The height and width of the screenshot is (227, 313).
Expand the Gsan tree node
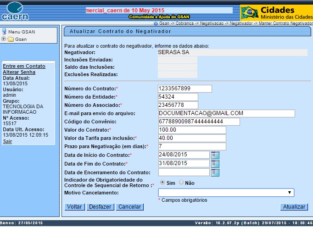4,39
